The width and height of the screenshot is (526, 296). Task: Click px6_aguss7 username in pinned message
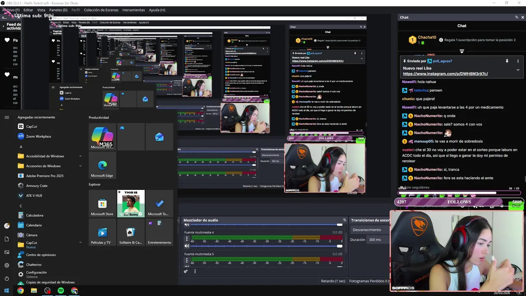[x=442, y=61]
